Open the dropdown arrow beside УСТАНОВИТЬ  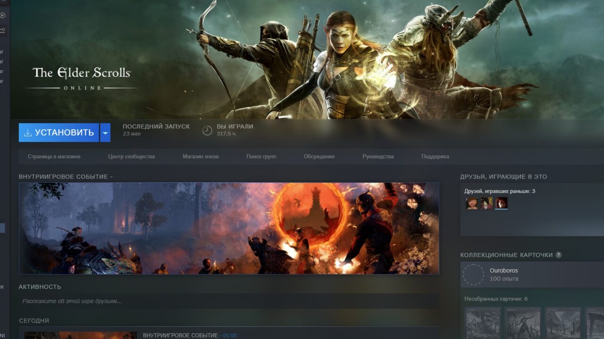coord(105,133)
